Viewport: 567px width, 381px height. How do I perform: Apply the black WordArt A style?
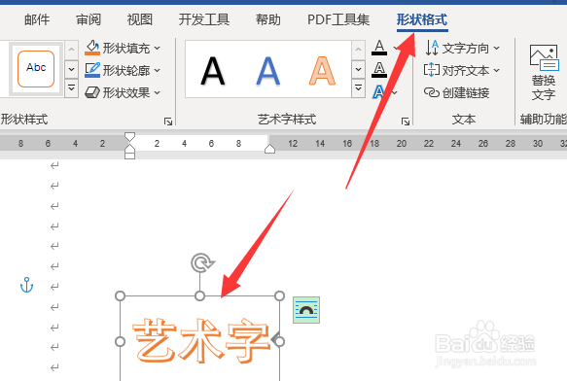coord(213,71)
